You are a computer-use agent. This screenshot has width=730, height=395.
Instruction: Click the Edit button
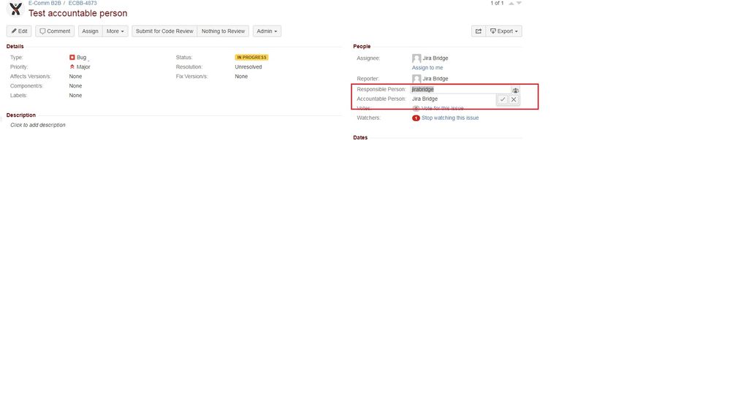coord(19,31)
